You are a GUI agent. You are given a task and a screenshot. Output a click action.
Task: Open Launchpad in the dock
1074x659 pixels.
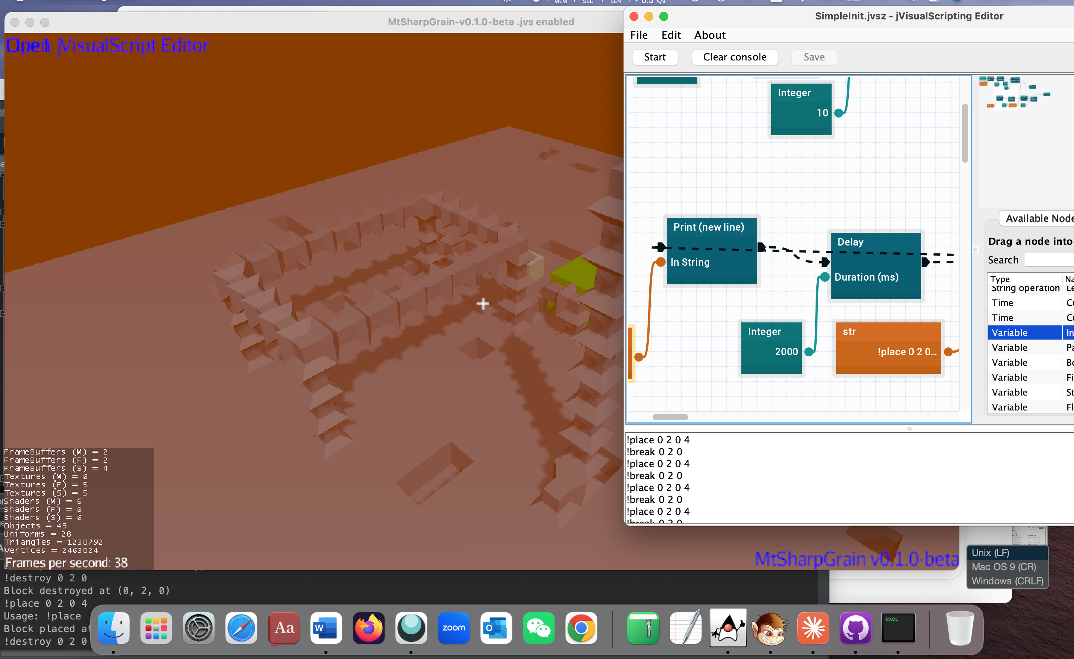click(156, 628)
